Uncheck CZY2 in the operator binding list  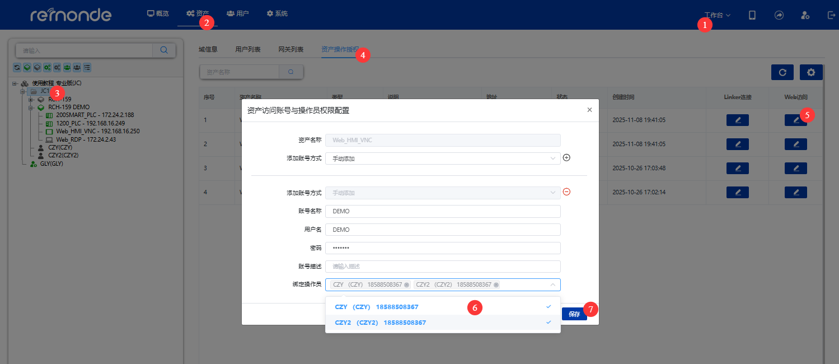point(547,323)
